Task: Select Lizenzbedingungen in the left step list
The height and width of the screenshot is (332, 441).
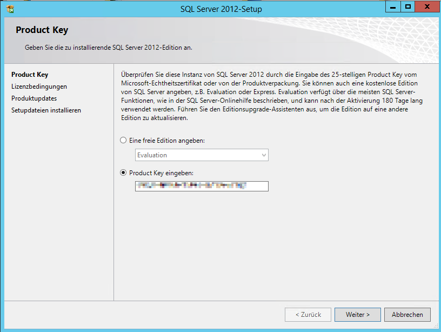Action: [x=39, y=87]
